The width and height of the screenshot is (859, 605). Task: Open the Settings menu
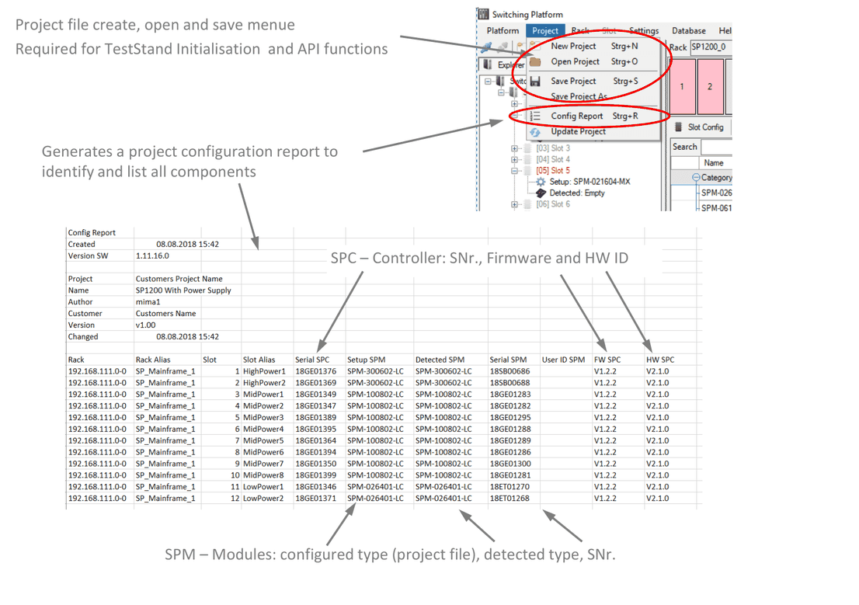[644, 31]
